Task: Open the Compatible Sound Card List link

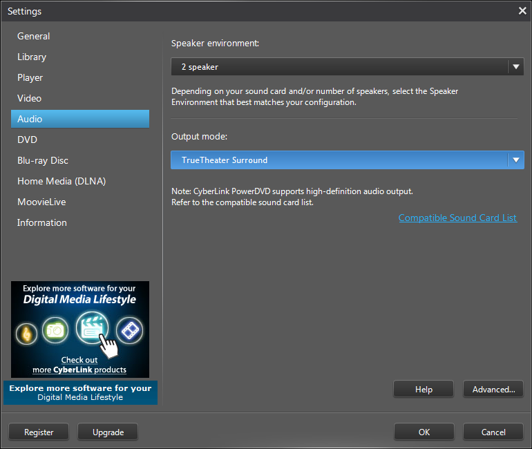Action: 457,218
